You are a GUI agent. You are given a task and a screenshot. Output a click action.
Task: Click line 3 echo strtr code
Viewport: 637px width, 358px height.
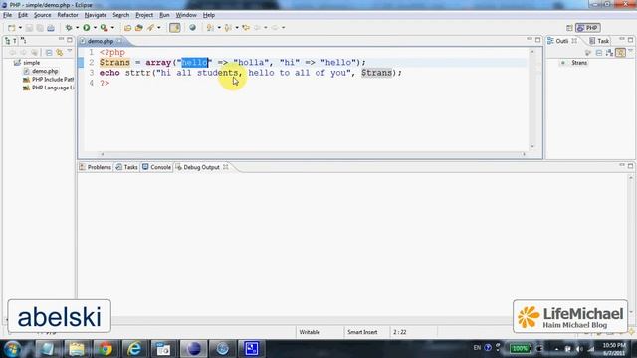tap(250, 73)
